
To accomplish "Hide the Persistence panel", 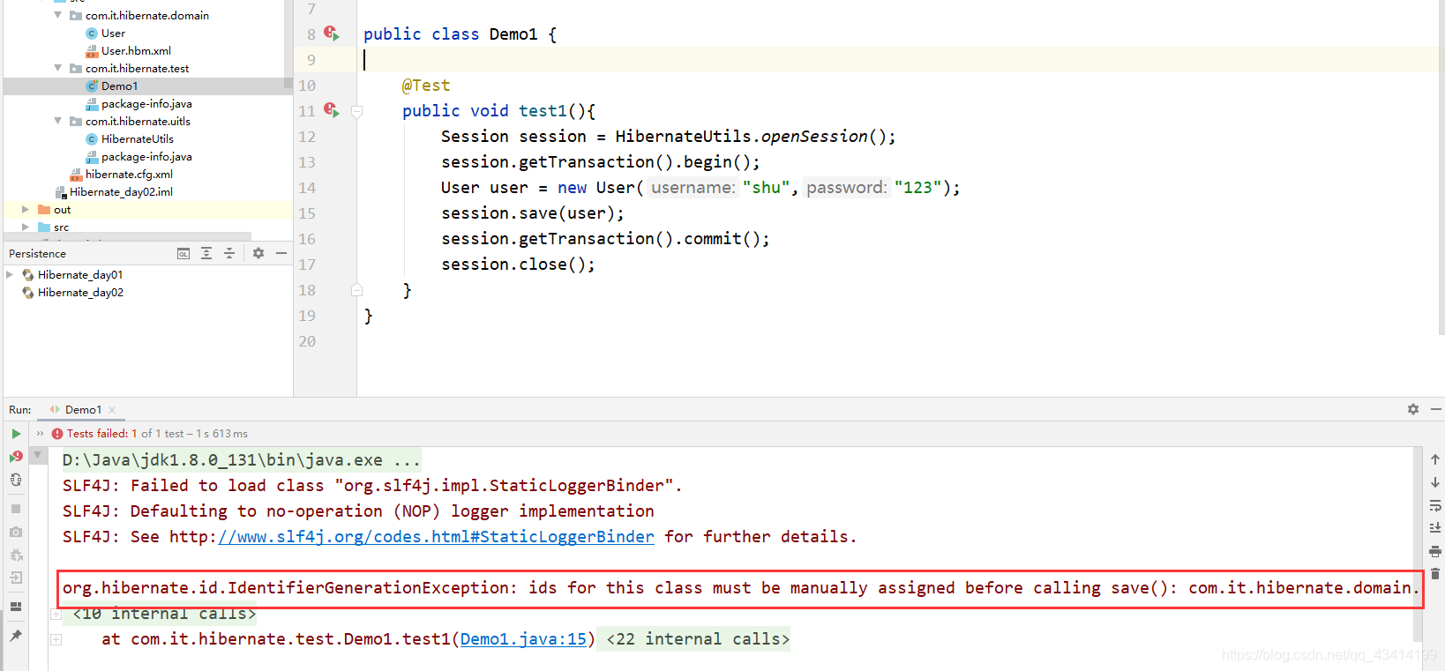I will (x=281, y=253).
